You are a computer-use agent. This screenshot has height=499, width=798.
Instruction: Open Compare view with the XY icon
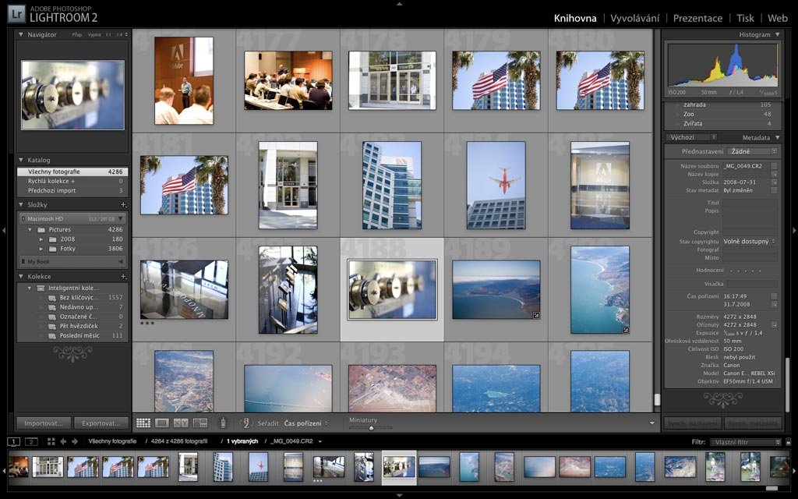(181, 423)
